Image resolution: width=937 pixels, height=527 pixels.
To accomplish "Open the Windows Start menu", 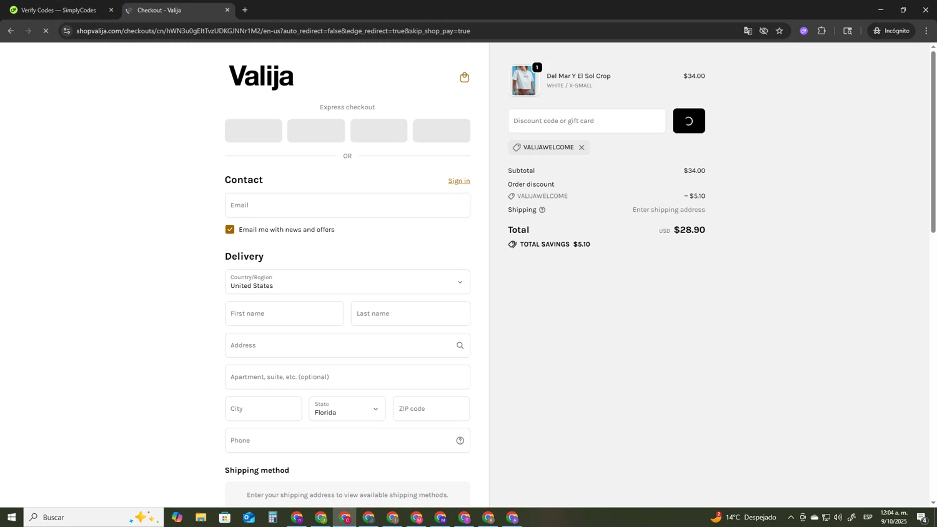I will click(x=11, y=518).
